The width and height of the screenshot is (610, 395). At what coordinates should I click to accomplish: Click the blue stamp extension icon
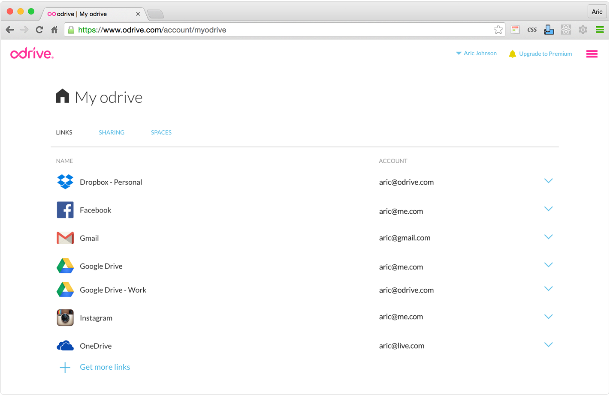[x=549, y=30]
